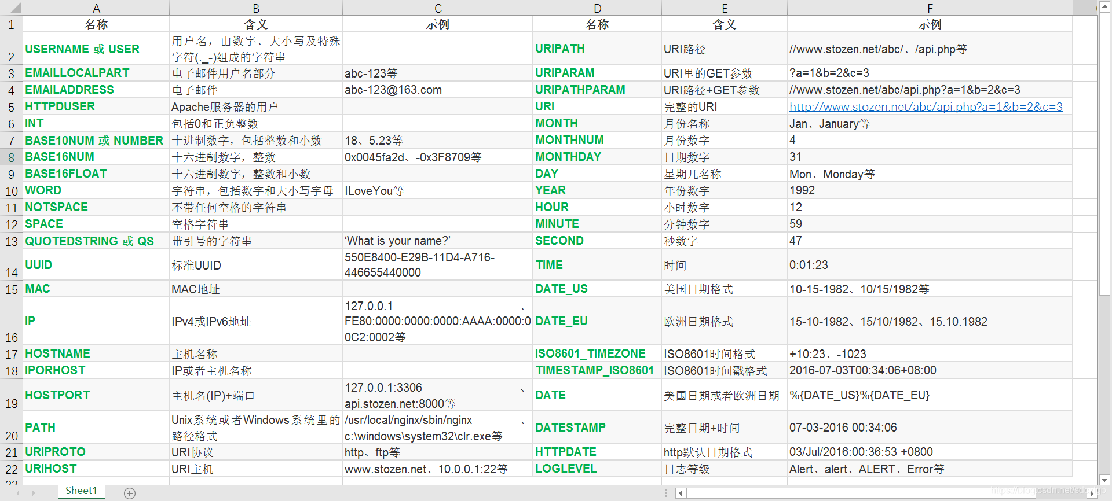Click the horizontal scrollbar left arrow
This screenshot has height=501, width=1112.
(681, 493)
